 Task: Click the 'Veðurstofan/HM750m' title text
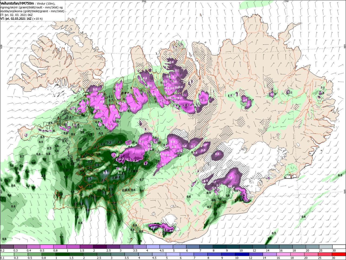[x=17, y=3]
